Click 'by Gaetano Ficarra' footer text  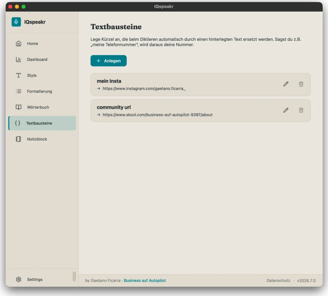coord(103,280)
